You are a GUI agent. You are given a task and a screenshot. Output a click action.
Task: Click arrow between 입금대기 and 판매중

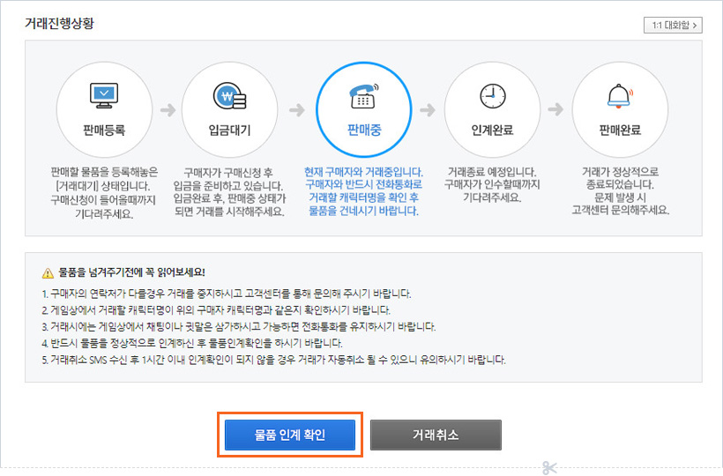(x=296, y=110)
